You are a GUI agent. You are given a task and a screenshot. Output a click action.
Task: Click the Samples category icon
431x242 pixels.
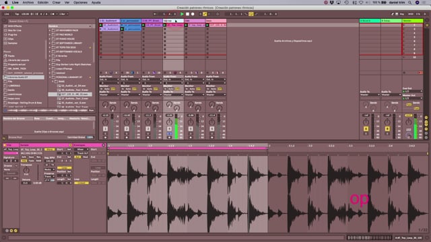tap(5, 43)
